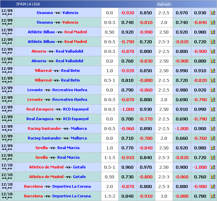Open chart icon for Sevilla row with 1-1.5 handicap
Viewport: 217px width, 201px height.
click(213, 157)
